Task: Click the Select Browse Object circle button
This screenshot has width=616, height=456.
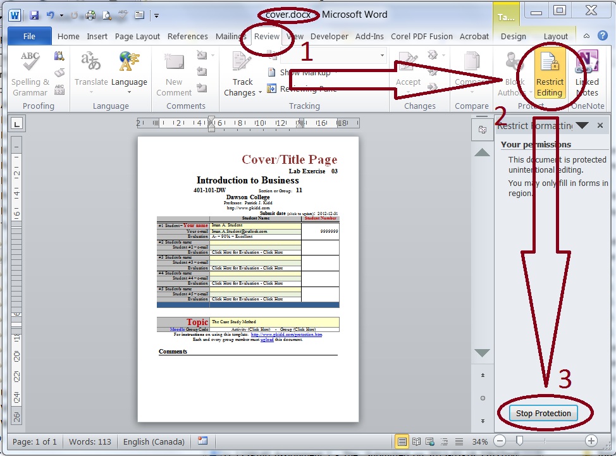Action: point(483,398)
